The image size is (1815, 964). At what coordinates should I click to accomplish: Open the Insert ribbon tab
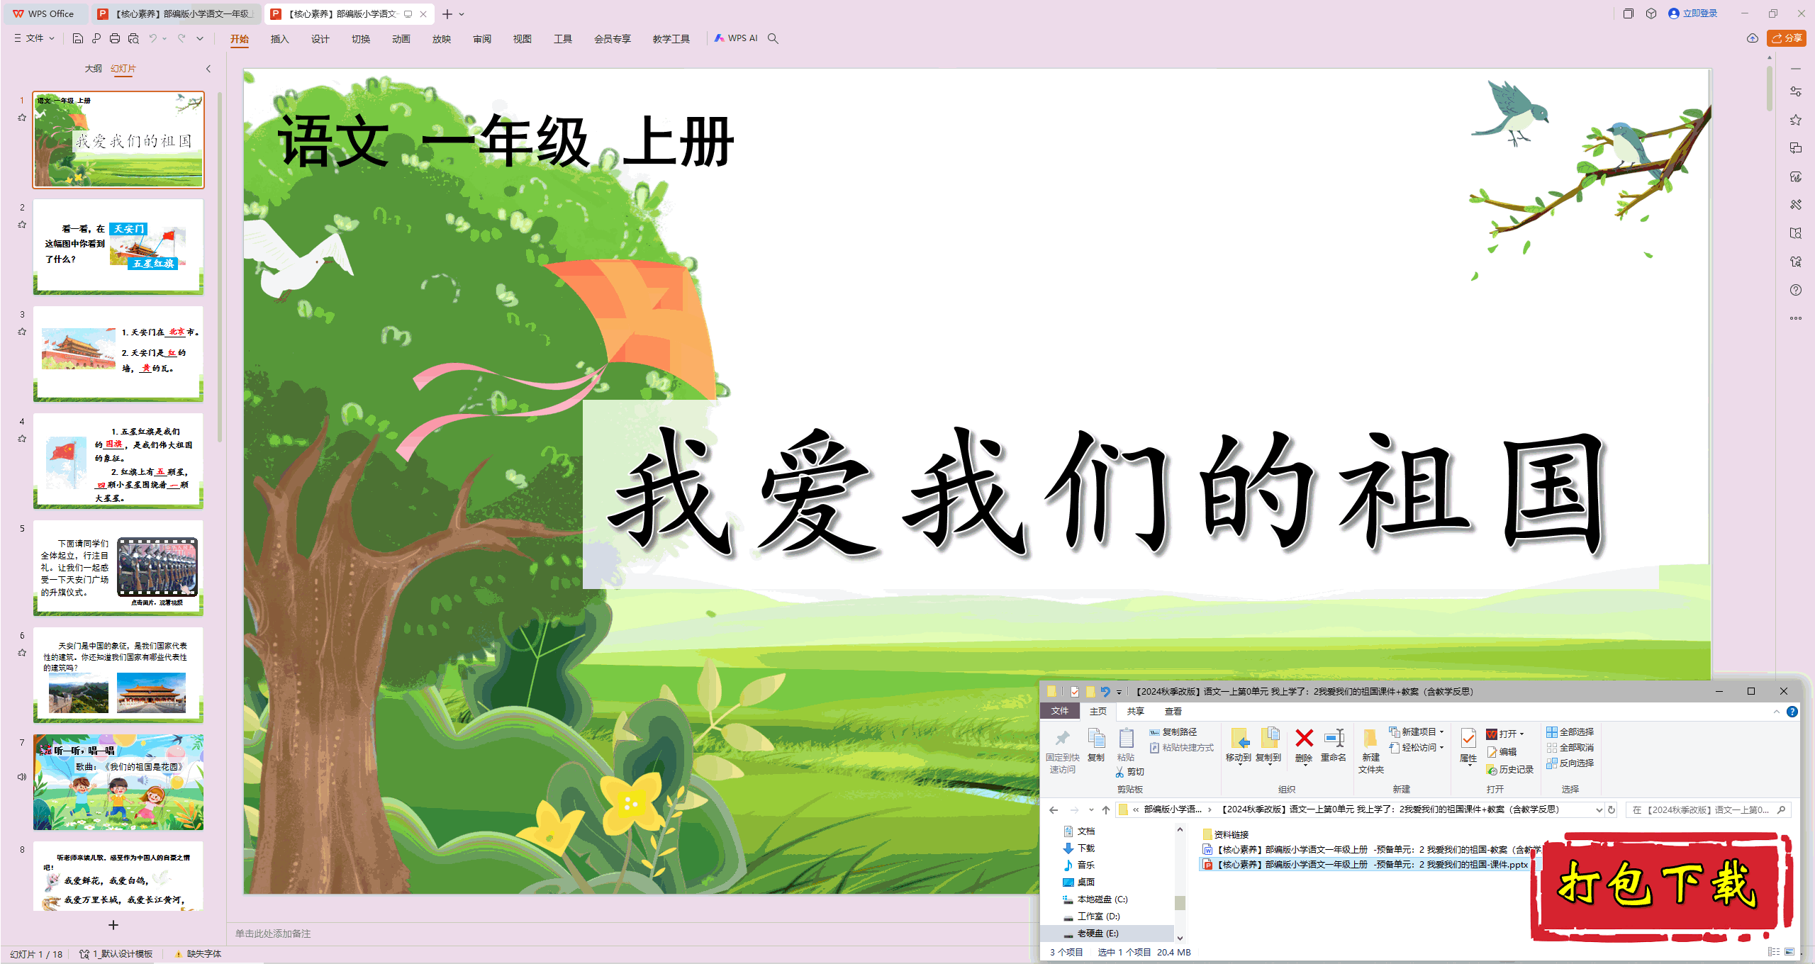(280, 39)
